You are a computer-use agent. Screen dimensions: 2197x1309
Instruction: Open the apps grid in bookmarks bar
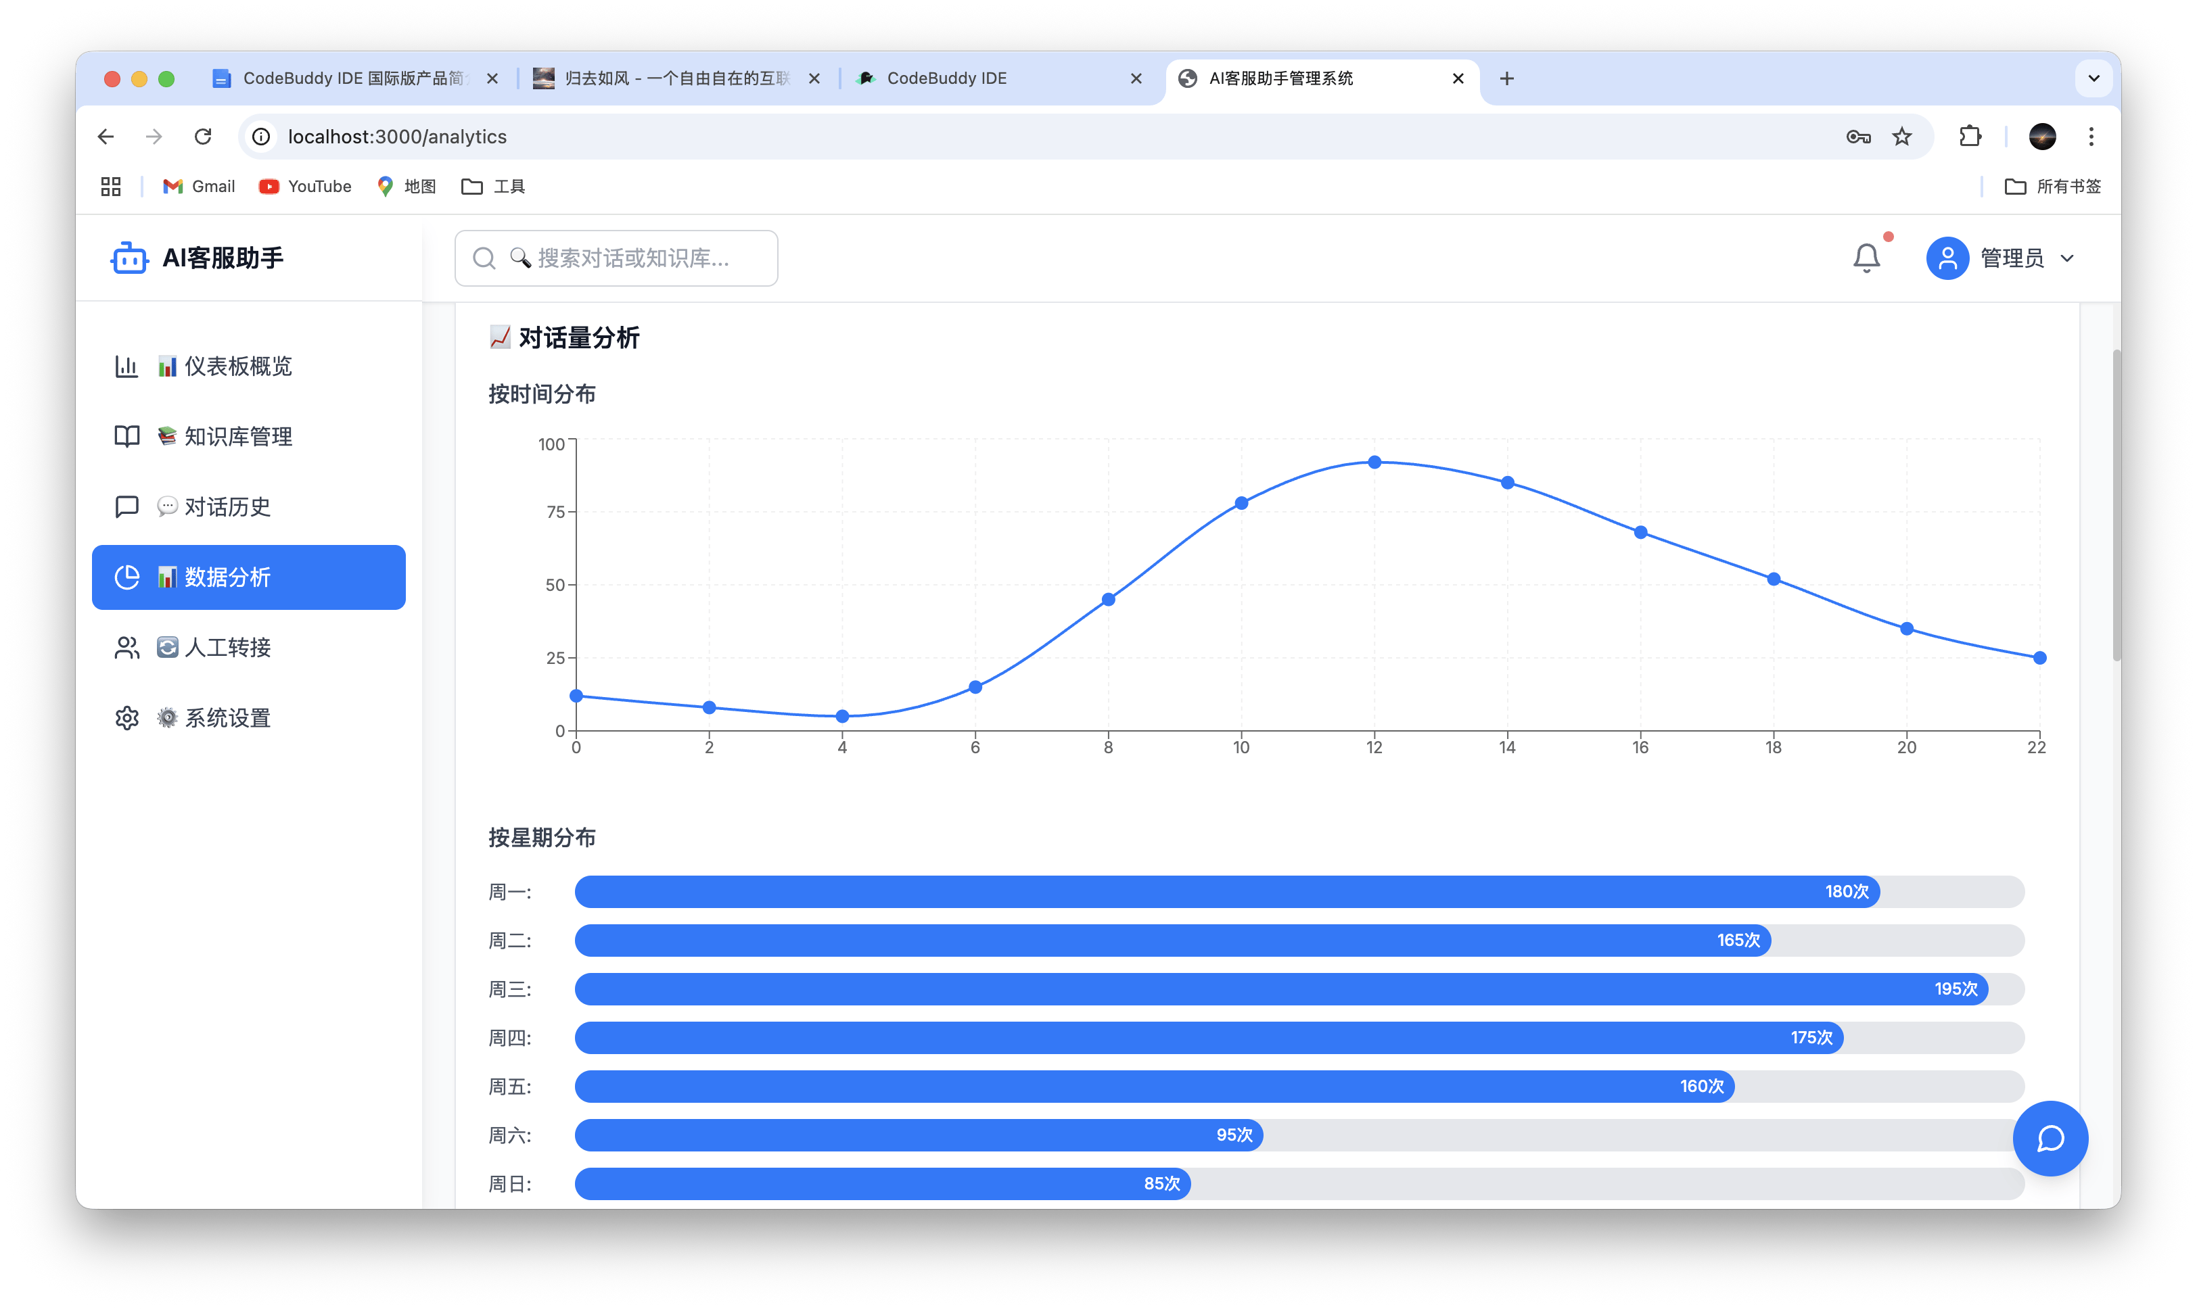[x=110, y=186]
